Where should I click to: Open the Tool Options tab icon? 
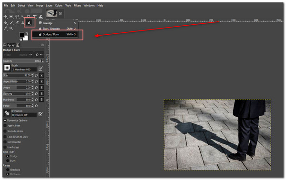coord(5,45)
